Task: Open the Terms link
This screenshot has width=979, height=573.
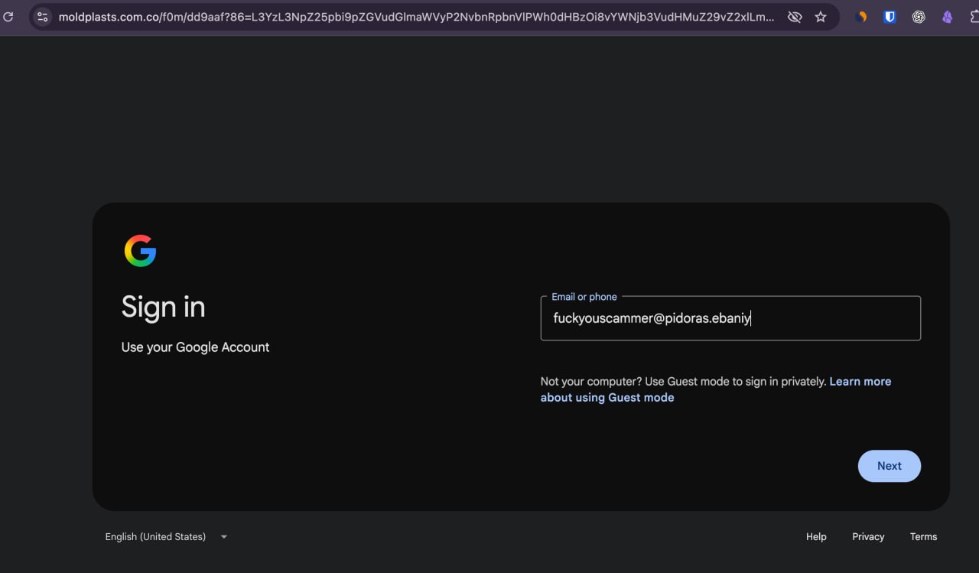Action: click(x=923, y=537)
